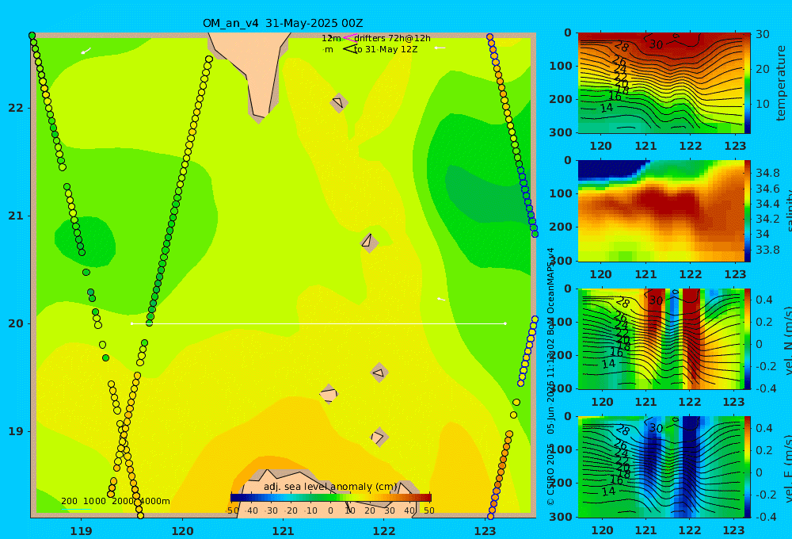Click the '34.8' tick on salinity colorbar
Screen dimensions: 792x539
(x=767, y=173)
